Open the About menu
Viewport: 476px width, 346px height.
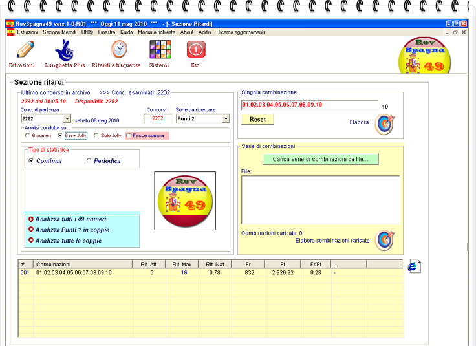pyautogui.click(x=187, y=32)
